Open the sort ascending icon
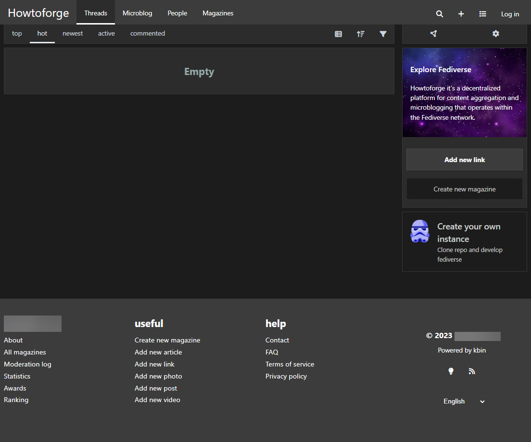The height and width of the screenshot is (442, 531). tap(361, 34)
